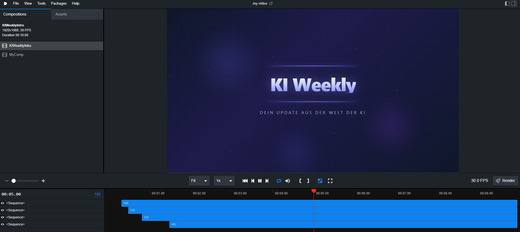This screenshot has height=232, width=520.
Task: Step back one frame
Action: 253,181
